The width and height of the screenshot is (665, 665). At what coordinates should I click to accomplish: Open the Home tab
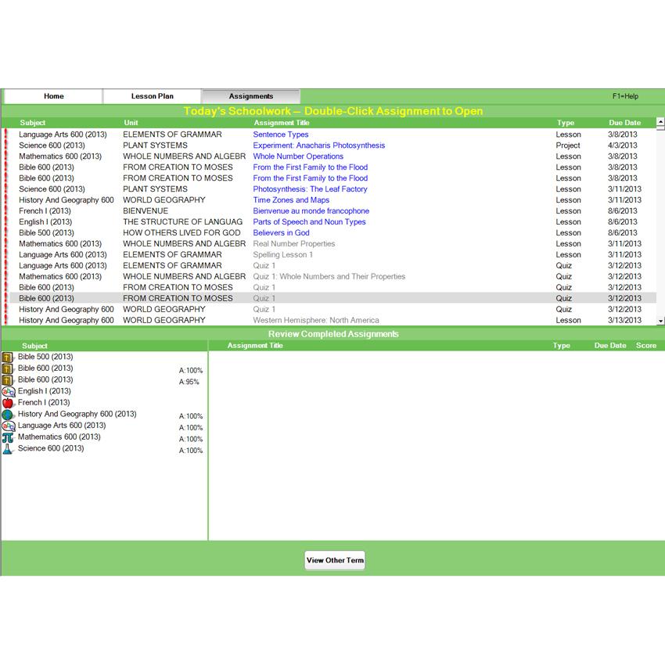(54, 96)
